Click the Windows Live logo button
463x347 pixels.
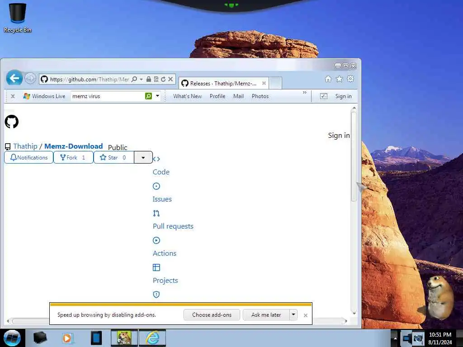tap(44, 96)
